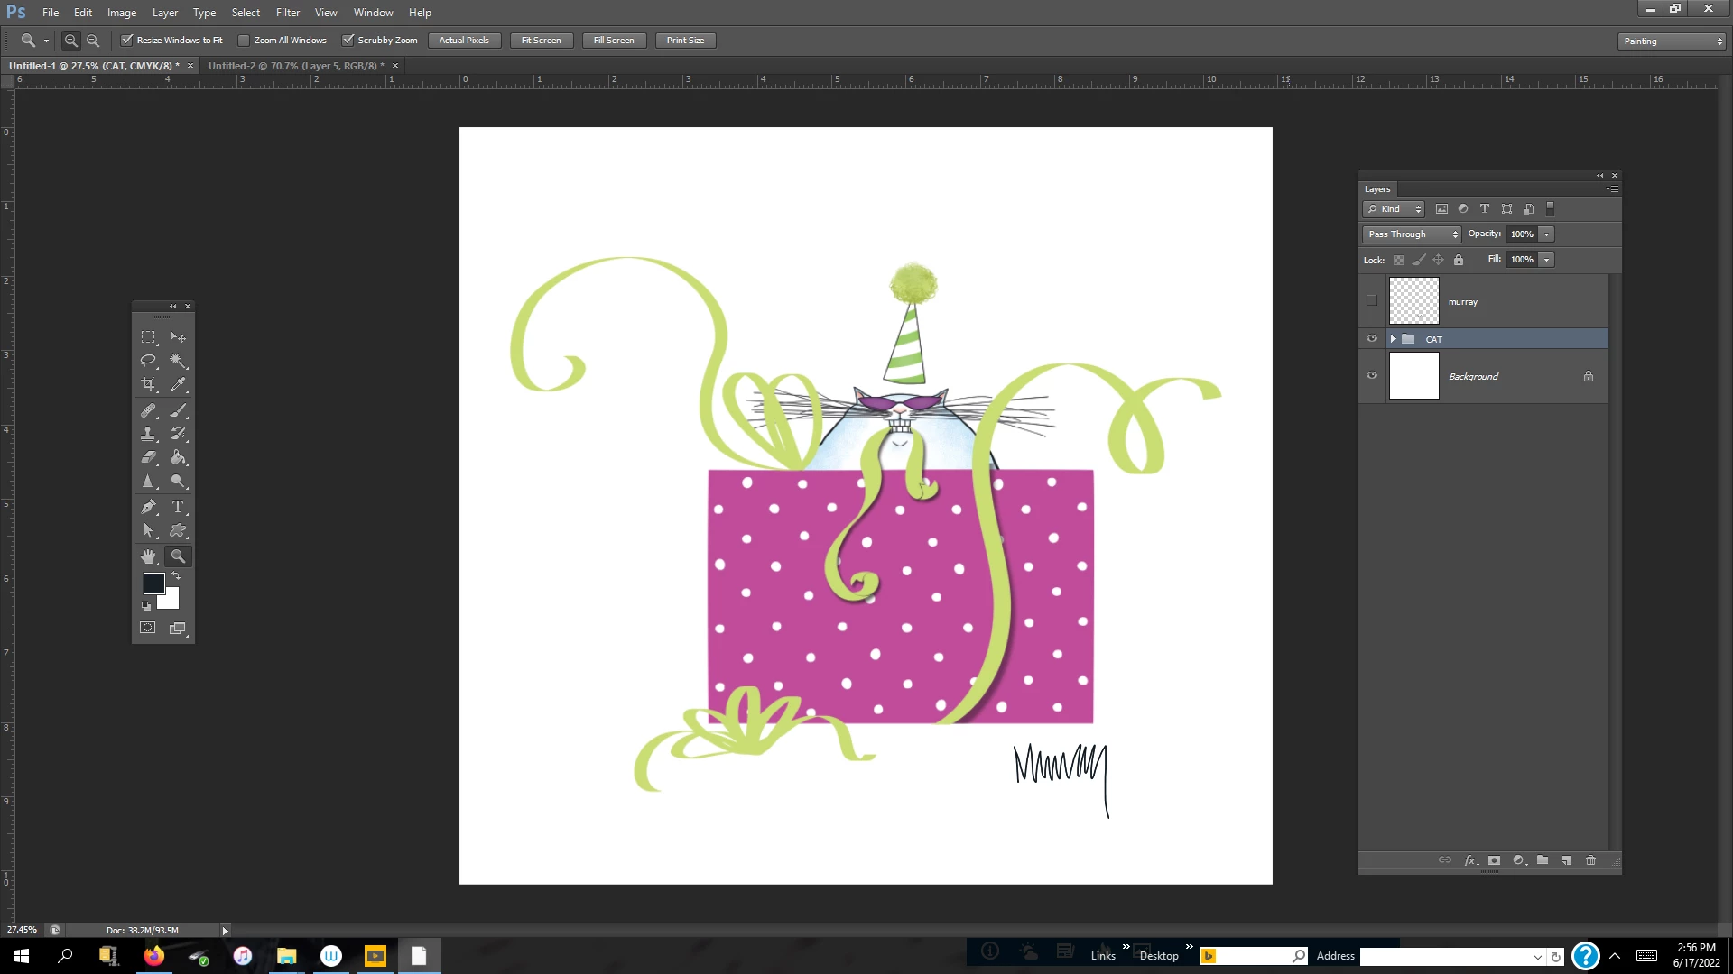The image size is (1733, 974).
Task: Hide the Background layer with eye icon
Action: click(1371, 376)
